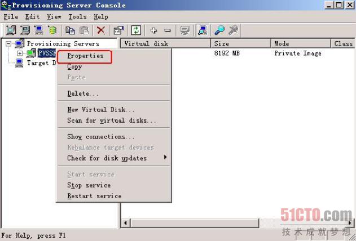Click grayed Start service menu entry

point(114,175)
